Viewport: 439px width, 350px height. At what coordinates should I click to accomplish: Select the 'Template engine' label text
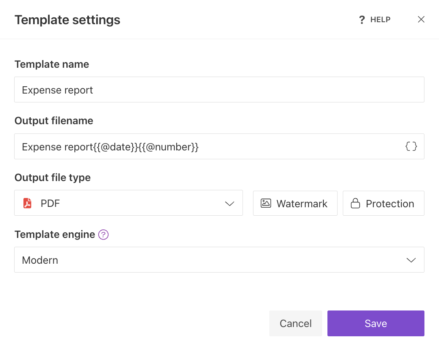pos(55,234)
